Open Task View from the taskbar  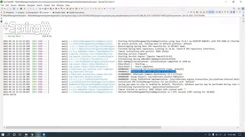(20, 134)
